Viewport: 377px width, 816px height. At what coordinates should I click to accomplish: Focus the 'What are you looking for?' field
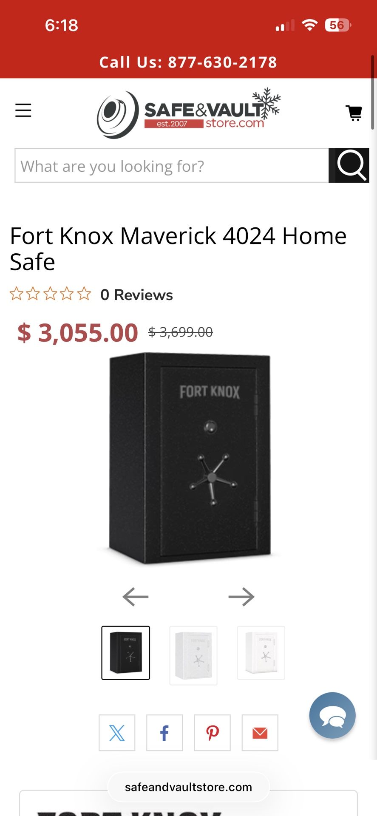[x=172, y=165]
